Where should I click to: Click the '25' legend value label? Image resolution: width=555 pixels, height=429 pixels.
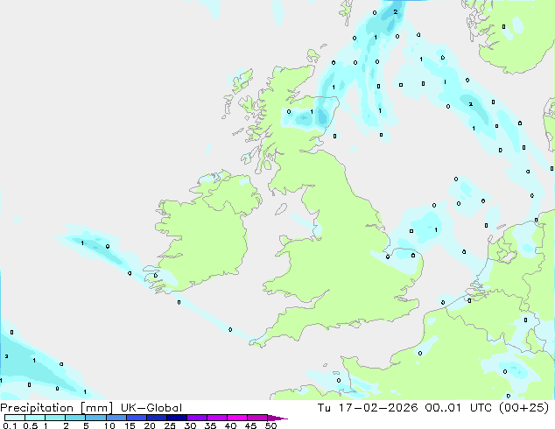(x=170, y=425)
